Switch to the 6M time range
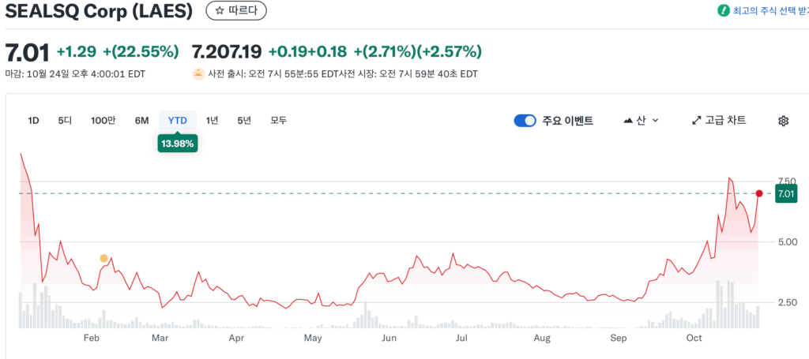This screenshot has height=359, width=809. pyautogui.click(x=141, y=121)
